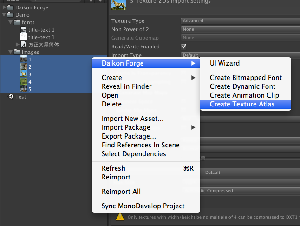Toggle the Read/Write Enabled checkbox

[x=183, y=47]
